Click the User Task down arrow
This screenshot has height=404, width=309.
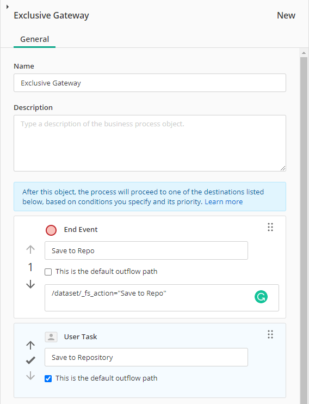pos(30,376)
